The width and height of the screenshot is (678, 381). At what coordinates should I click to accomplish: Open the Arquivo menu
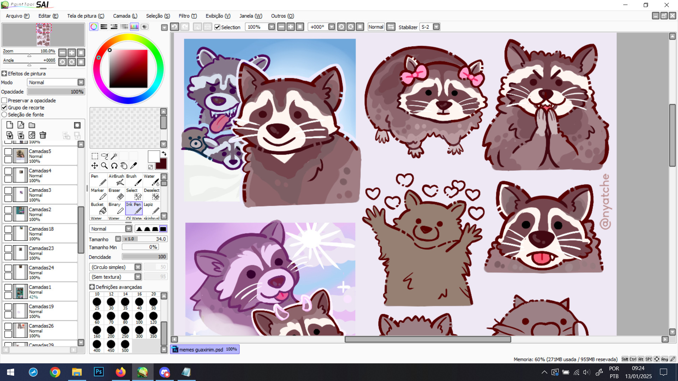[x=18, y=16]
